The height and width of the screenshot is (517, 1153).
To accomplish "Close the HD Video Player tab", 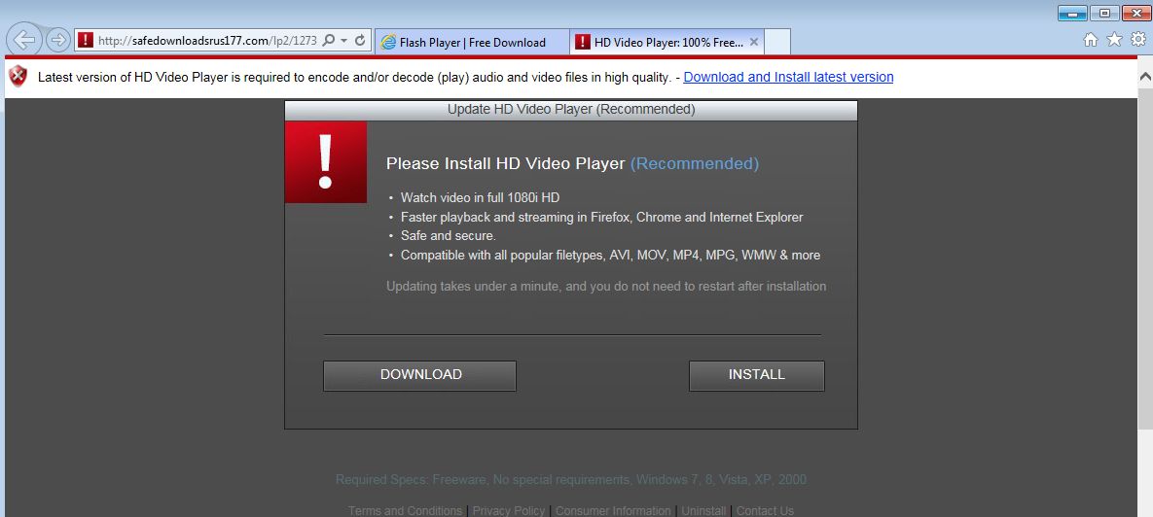I will 754,42.
